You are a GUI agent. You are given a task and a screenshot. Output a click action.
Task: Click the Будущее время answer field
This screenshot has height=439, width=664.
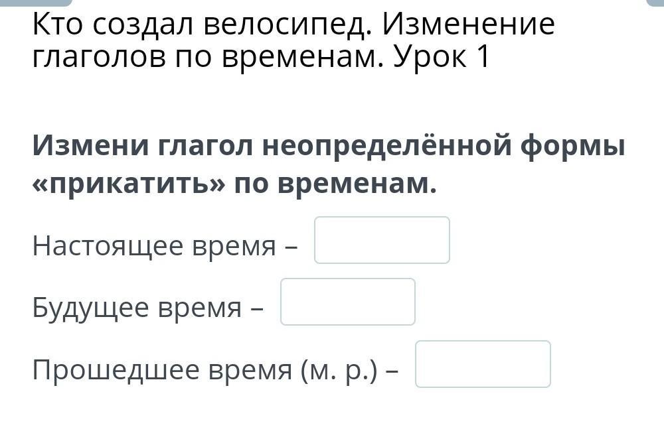tap(348, 302)
